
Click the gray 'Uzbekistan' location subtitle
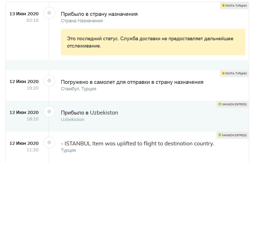72,119
